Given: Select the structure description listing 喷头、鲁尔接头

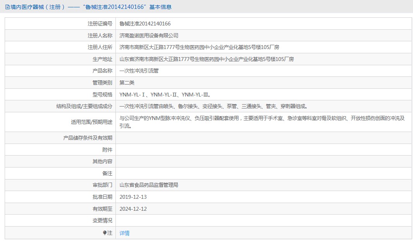Looking at the screenshot, I should (213, 106).
